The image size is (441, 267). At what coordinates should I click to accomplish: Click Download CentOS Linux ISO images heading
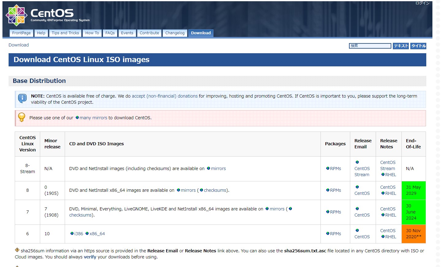click(82, 60)
